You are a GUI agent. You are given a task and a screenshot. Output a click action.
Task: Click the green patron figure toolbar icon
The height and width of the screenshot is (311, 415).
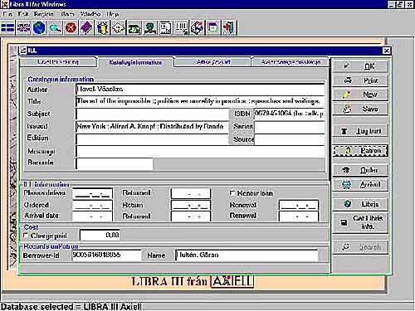(x=150, y=28)
